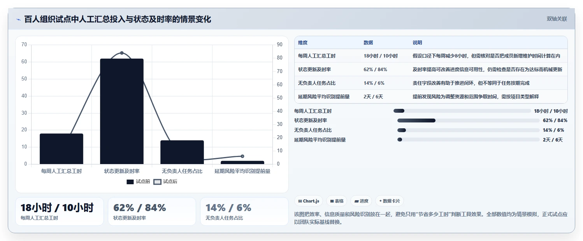This screenshot has height=241, width=583.
Task: Click the 2天 / 6天 value beside the progress bar
Action: [x=553, y=140]
